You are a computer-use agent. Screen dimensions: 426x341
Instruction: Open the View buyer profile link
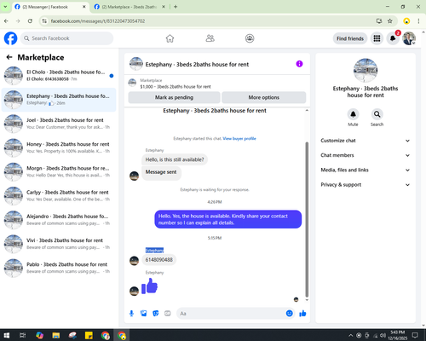click(239, 139)
